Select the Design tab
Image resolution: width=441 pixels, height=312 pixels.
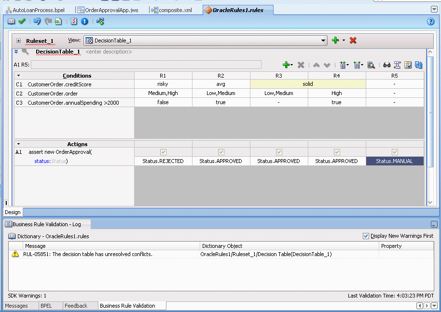13,212
